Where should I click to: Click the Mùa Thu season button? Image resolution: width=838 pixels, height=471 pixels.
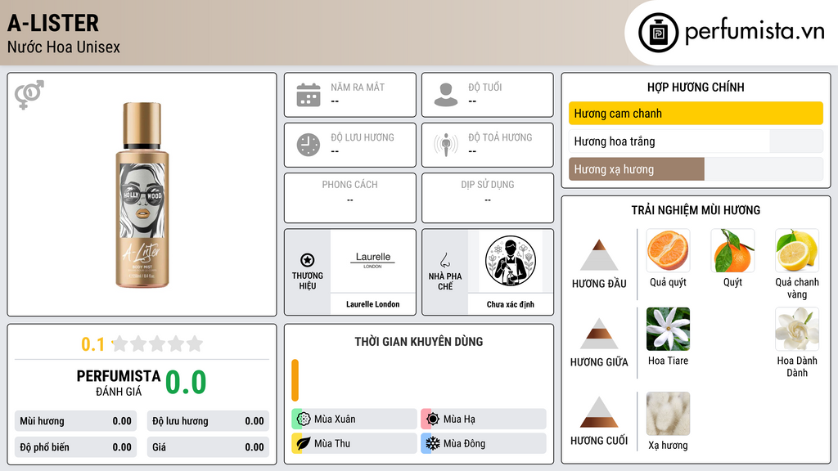pos(354,443)
